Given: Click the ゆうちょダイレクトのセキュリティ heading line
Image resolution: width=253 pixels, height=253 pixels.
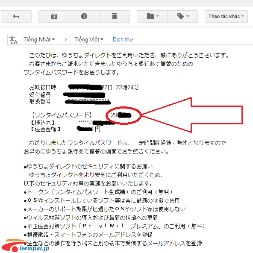Looking at the screenshot, I should 88,166.
